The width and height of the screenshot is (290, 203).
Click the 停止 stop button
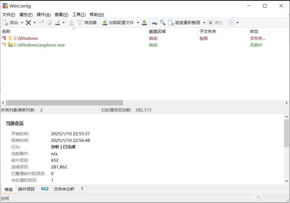215,23
